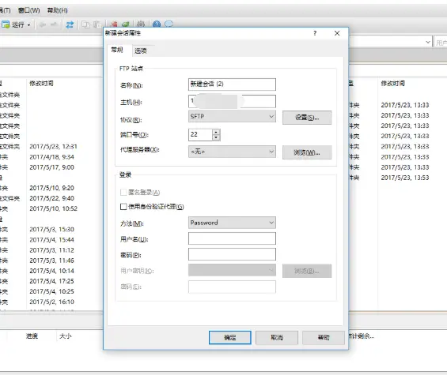Click the 端口号 field showing 22
This screenshot has height=375, width=447.
point(200,134)
